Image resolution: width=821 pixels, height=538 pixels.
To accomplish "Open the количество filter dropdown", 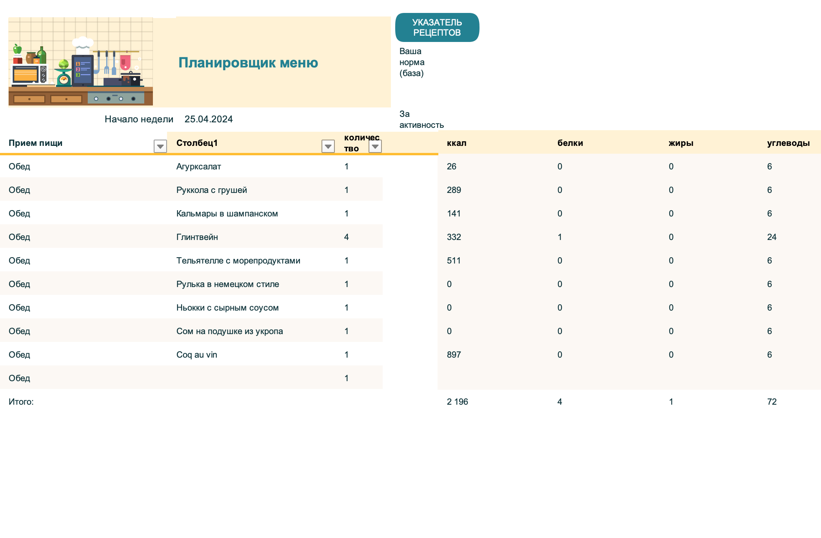I will (x=375, y=146).
